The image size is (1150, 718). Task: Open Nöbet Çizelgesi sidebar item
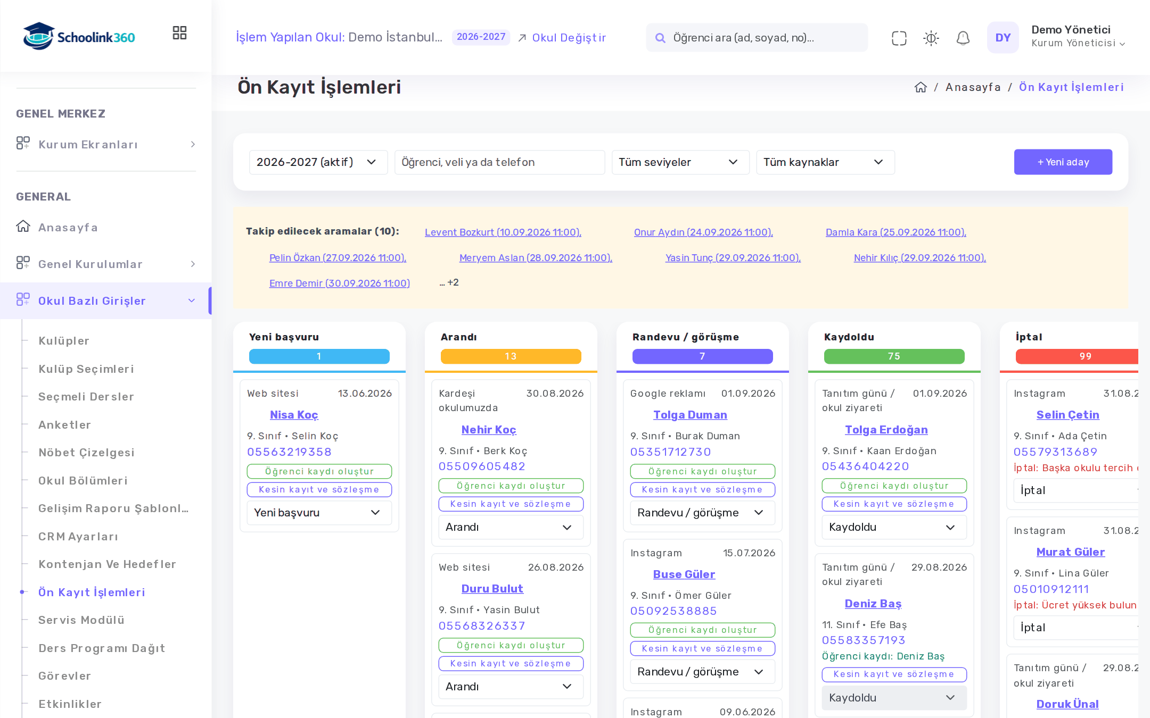[x=86, y=453]
